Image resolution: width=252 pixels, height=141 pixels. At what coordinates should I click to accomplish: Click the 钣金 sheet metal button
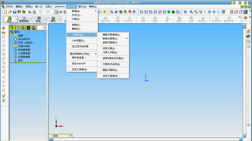(x=38, y=19)
